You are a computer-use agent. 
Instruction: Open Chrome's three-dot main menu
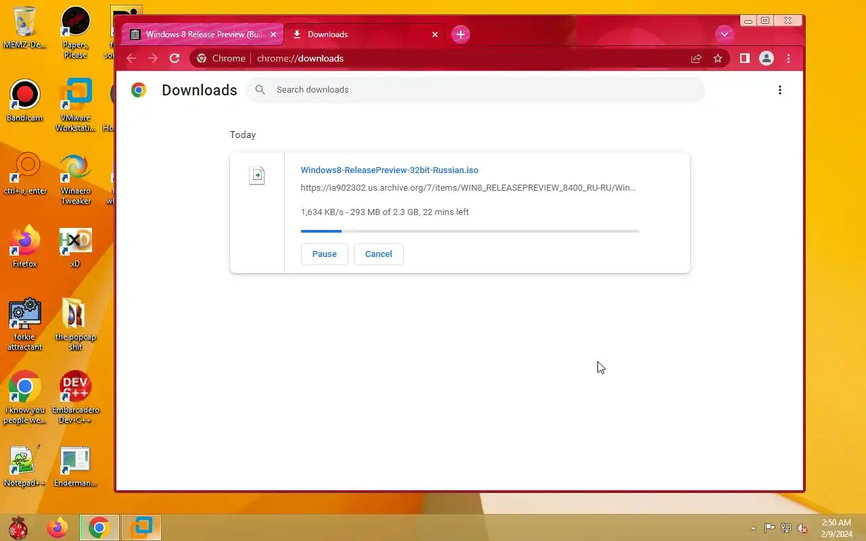pos(788,58)
